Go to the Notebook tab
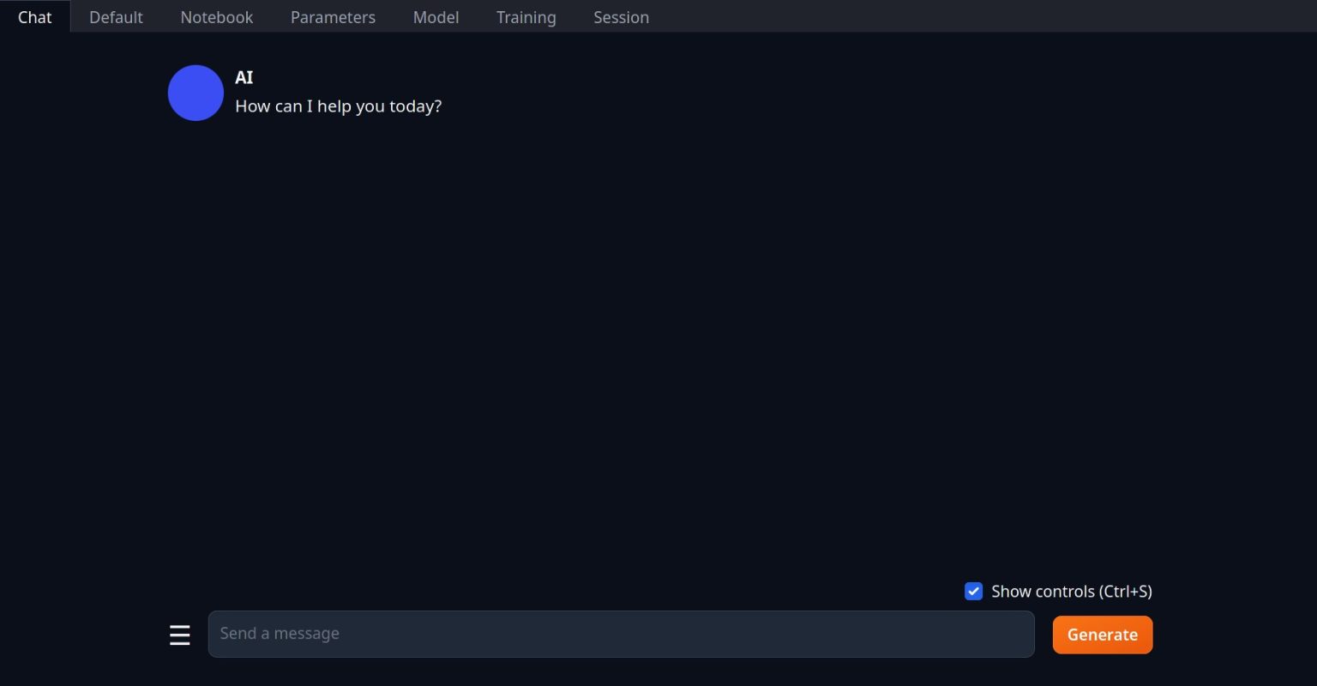 [216, 17]
